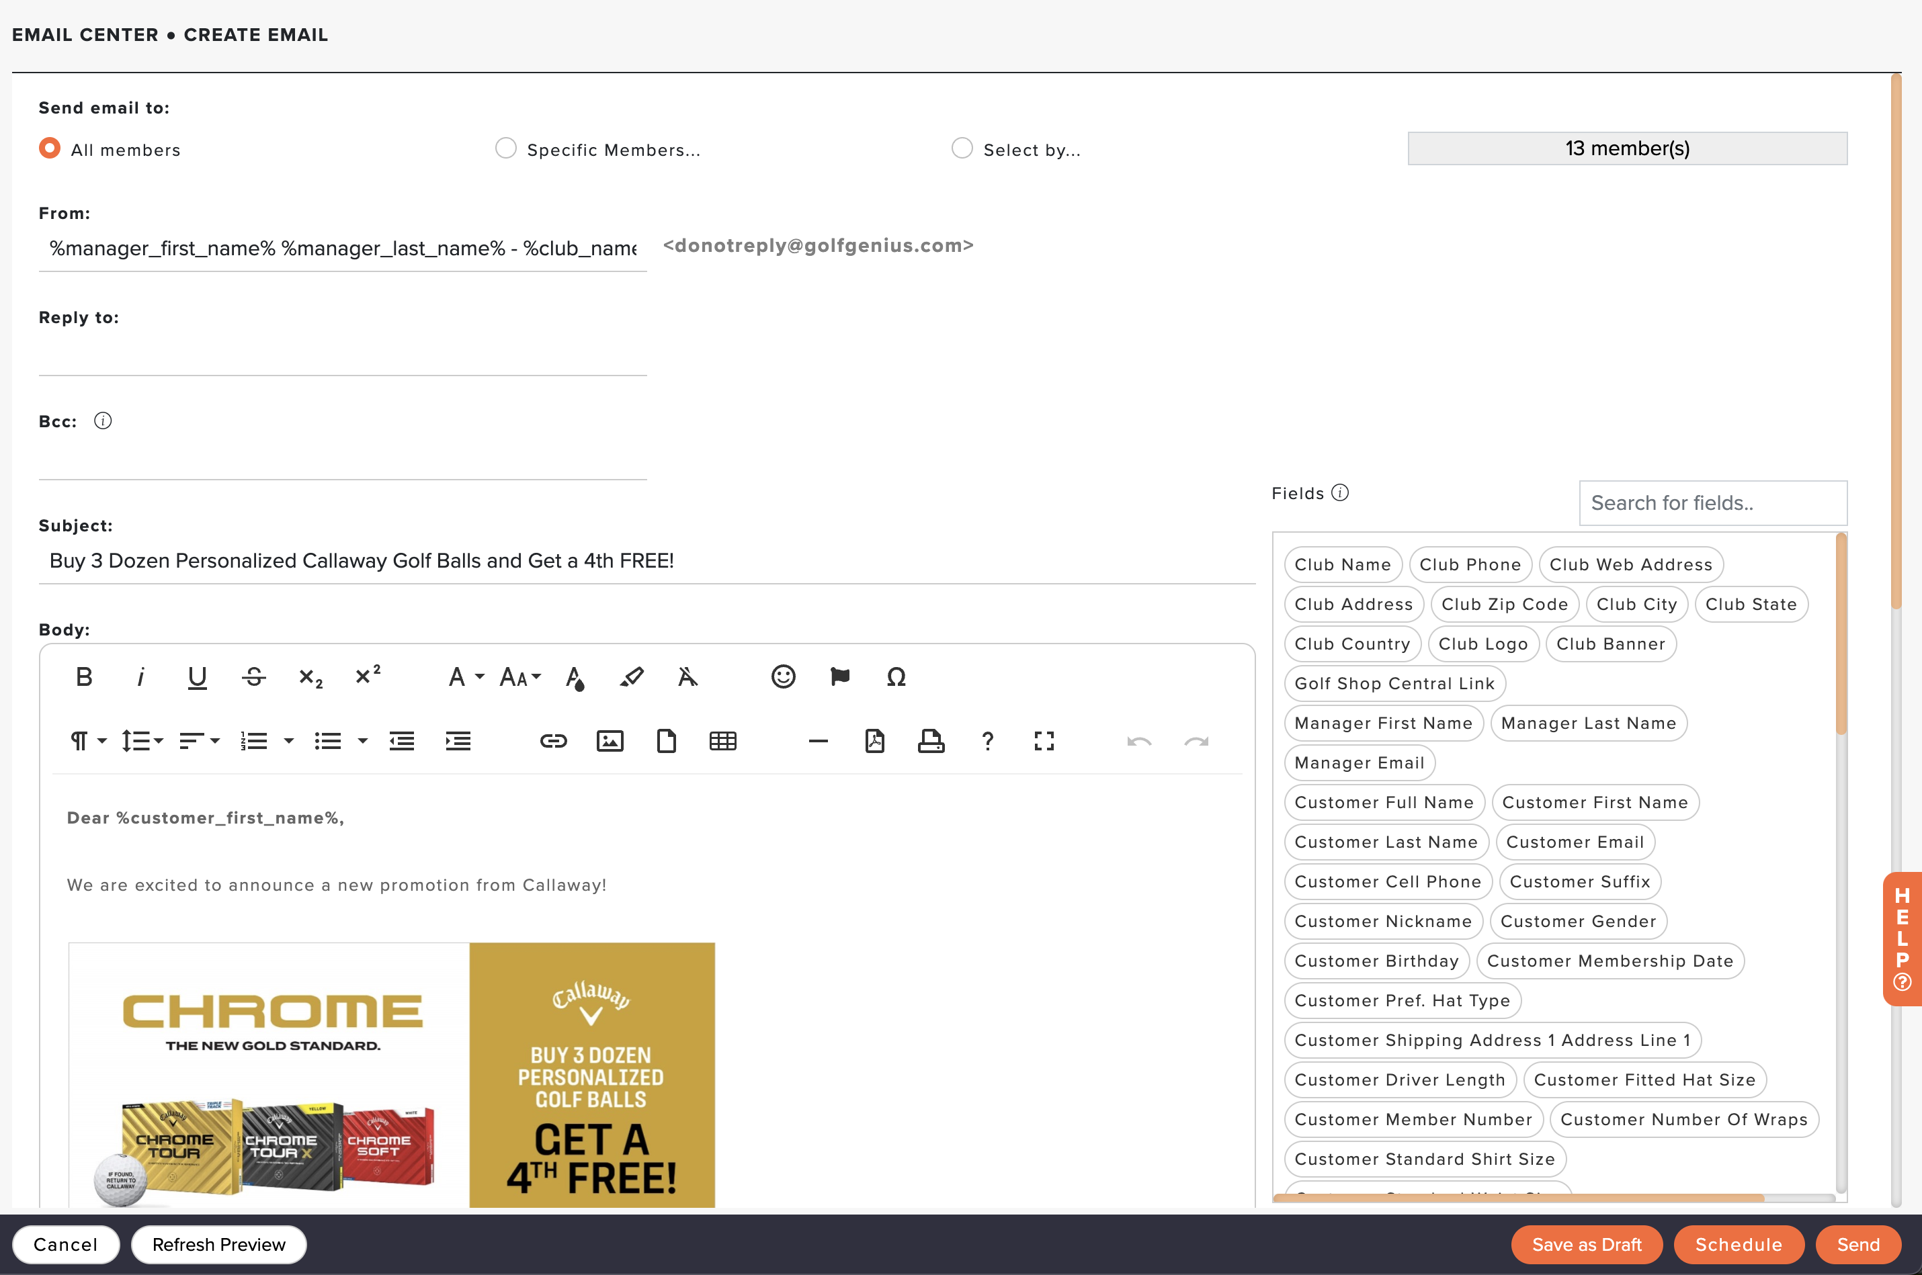Export body to PDF

(x=875, y=741)
